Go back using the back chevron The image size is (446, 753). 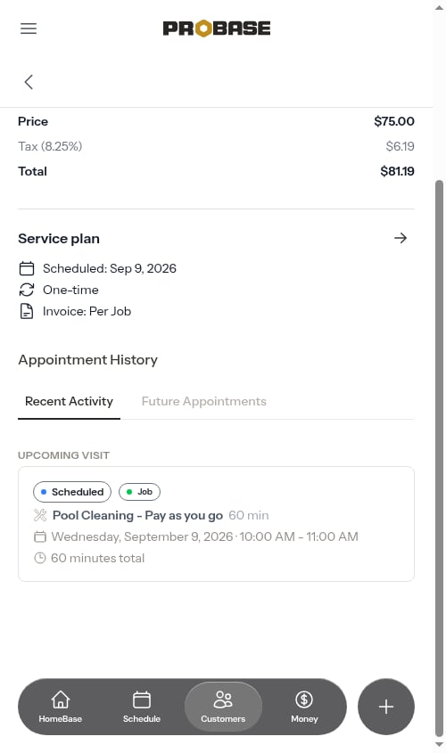(x=29, y=82)
